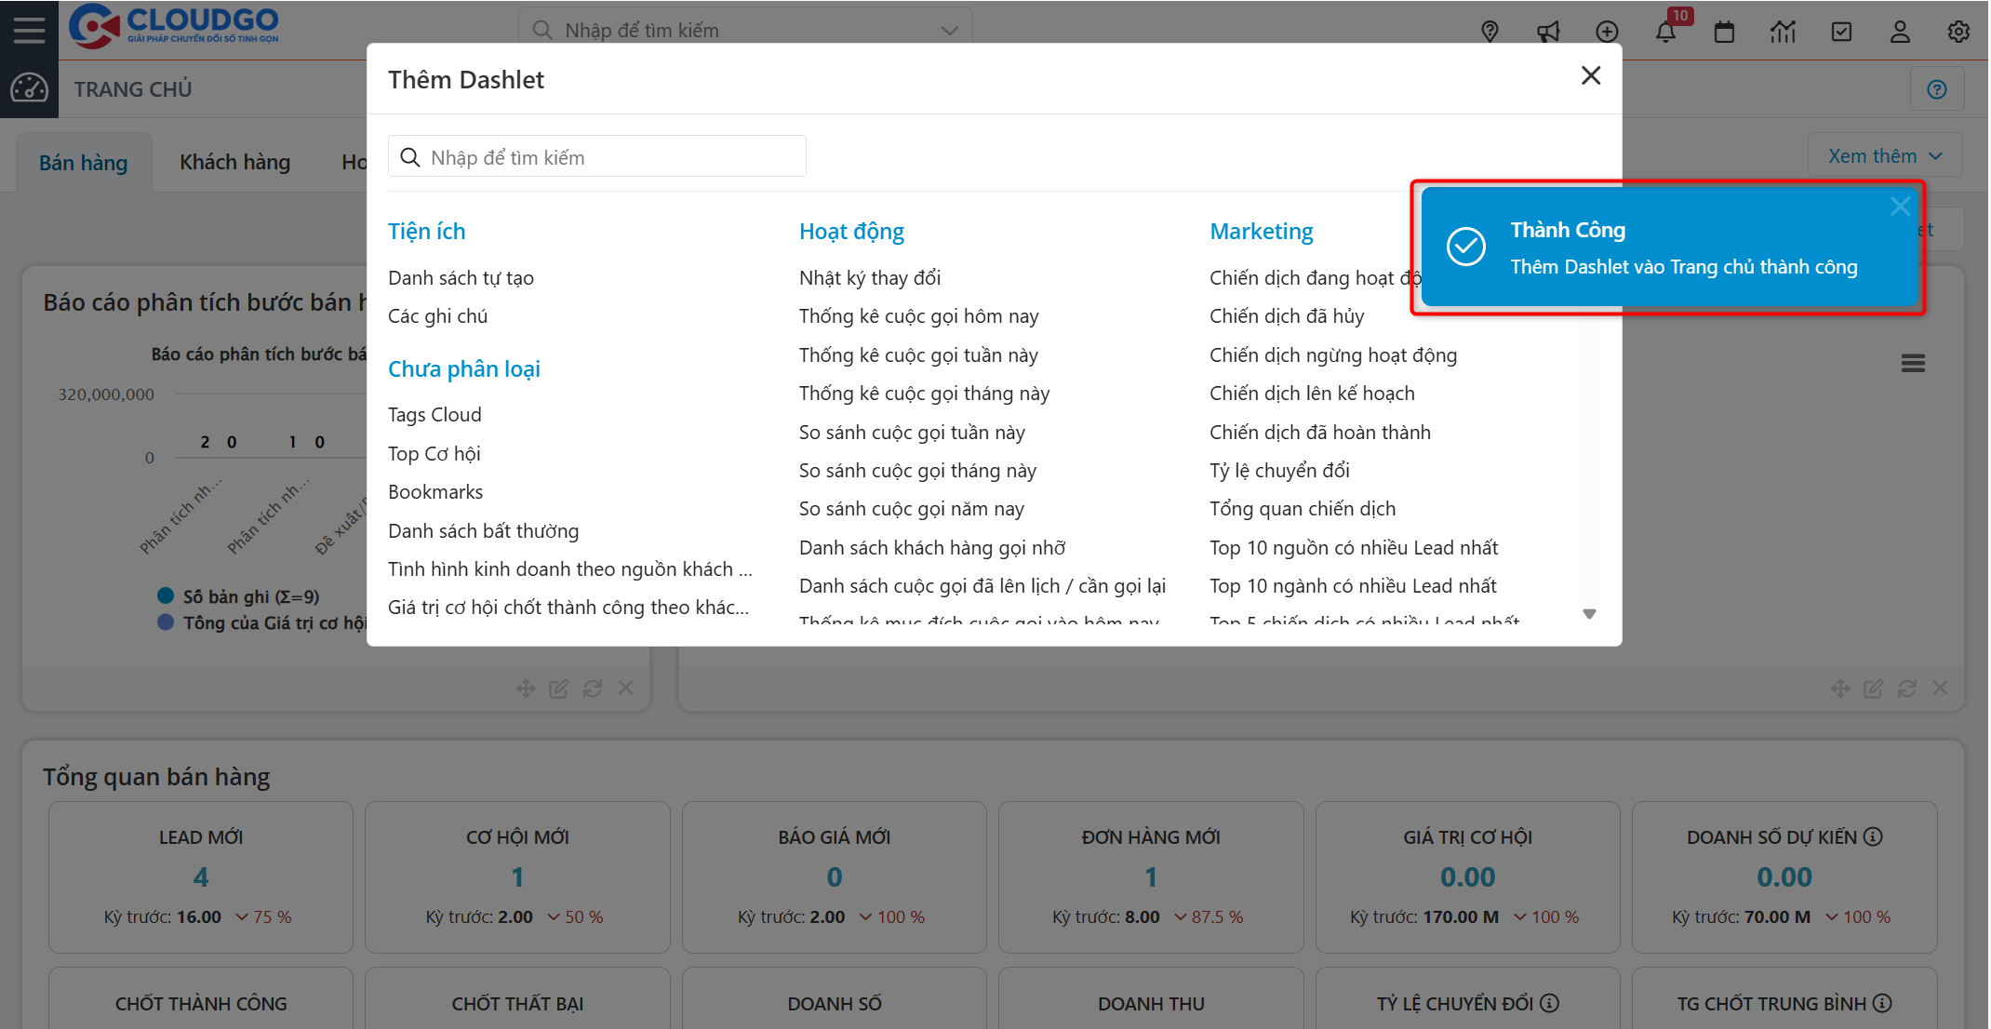
Task: Refresh the sales analysis dashlet
Action: [x=593, y=688]
